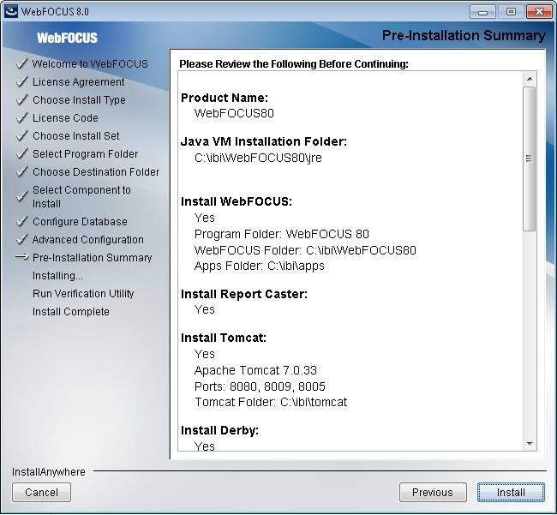
Task: Click the License Code step label
Action: tap(65, 117)
